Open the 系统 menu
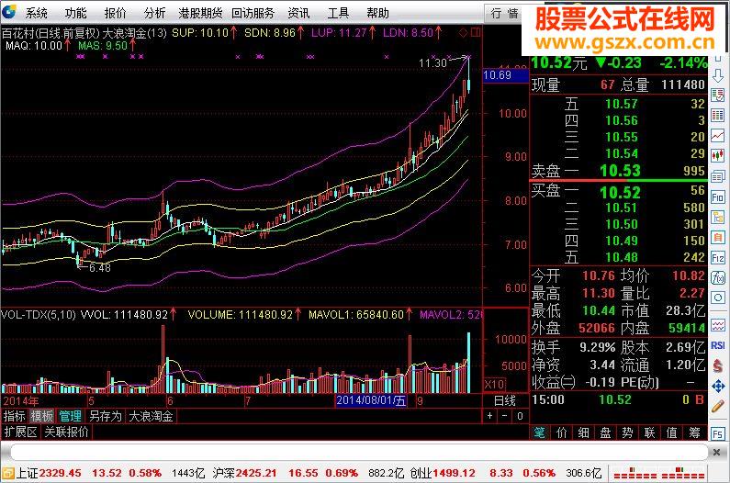This screenshot has height=483, width=730. point(37,13)
